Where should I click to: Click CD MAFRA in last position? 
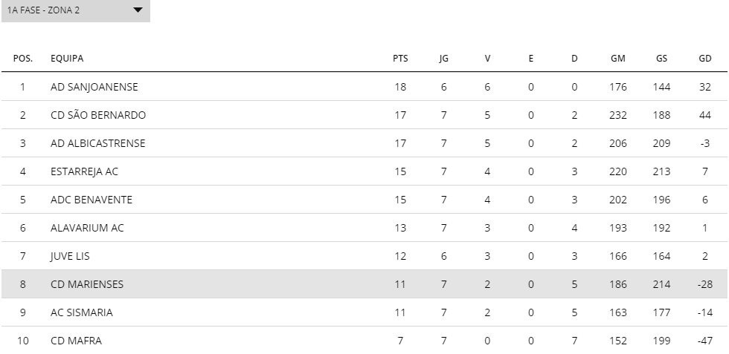click(76, 341)
